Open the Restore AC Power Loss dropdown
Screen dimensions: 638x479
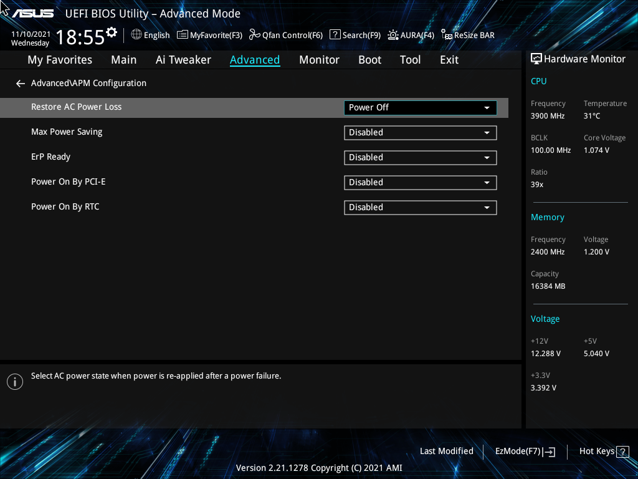421,107
